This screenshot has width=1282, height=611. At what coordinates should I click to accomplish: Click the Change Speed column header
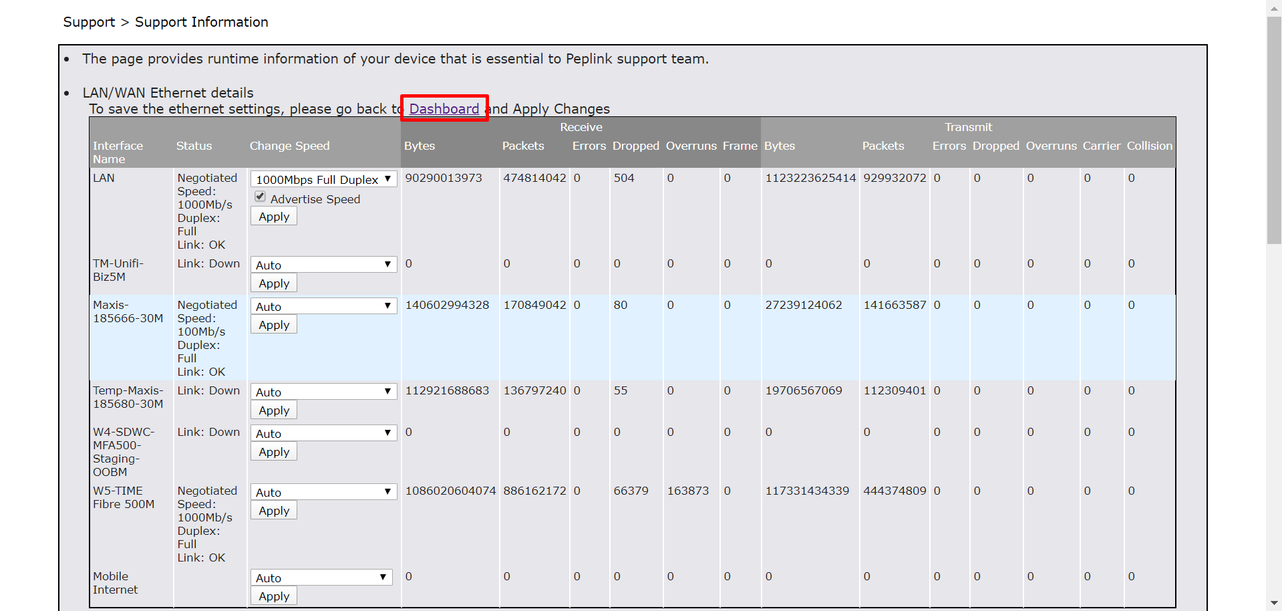click(x=289, y=146)
